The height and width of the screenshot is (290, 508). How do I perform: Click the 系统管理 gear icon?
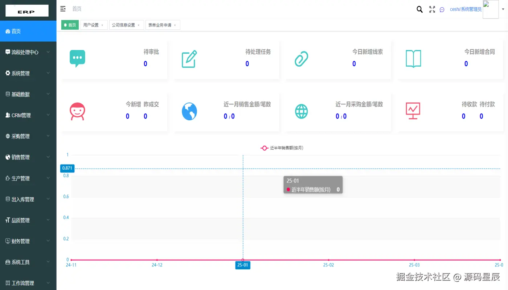(8, 73)
